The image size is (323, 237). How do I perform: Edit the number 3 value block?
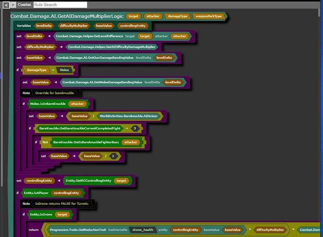[135, 128]
